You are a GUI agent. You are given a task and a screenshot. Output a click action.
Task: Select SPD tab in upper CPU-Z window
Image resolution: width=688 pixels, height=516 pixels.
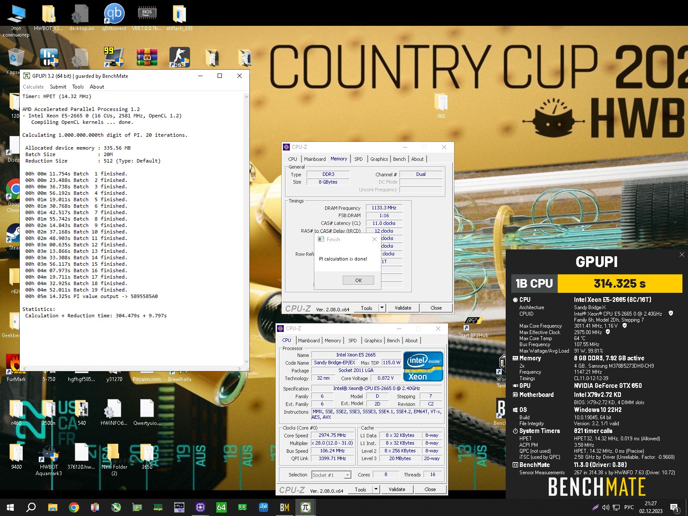click(x=358, y=159)
